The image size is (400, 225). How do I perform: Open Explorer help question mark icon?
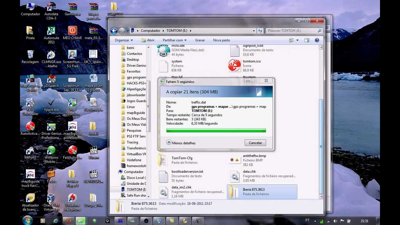point(317,40)
